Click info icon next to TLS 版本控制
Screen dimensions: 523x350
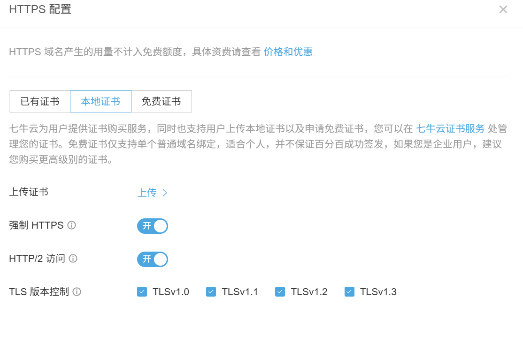pyautogui.click(x=77, y=292)
